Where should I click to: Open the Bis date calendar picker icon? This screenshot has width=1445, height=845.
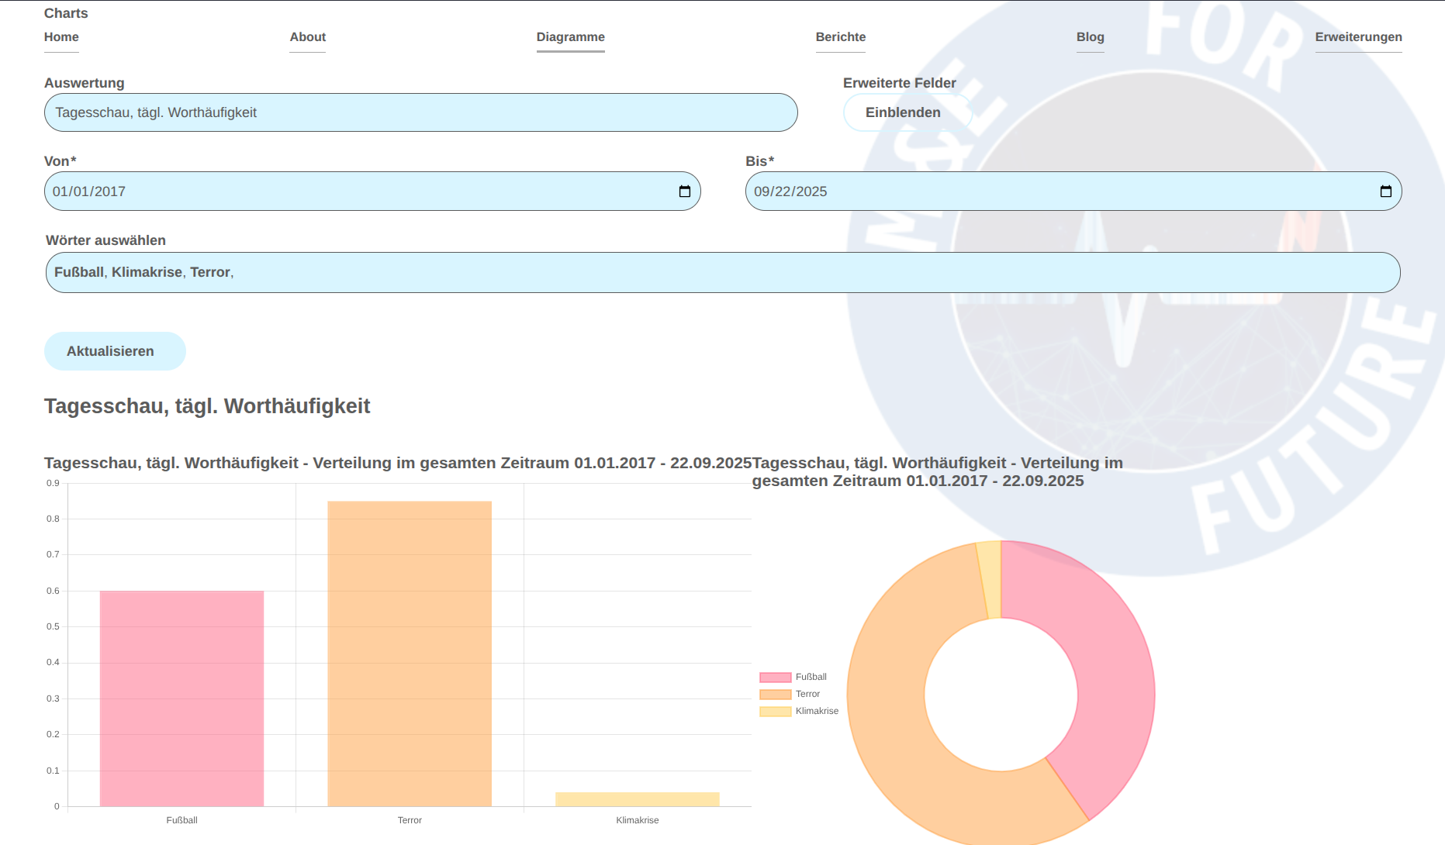[x=1385, y=191]
